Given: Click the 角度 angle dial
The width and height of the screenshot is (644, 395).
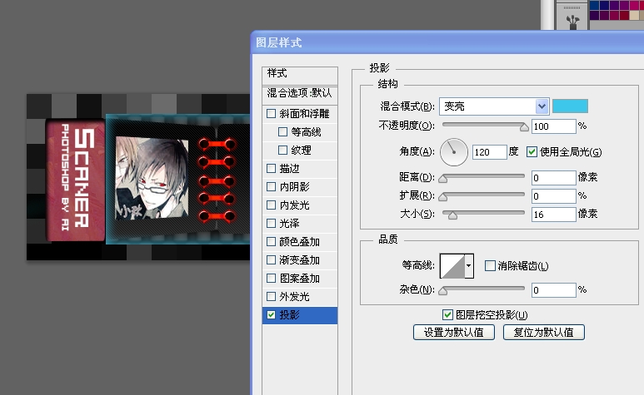Looking at the screenshot, I should coord(454,152).
